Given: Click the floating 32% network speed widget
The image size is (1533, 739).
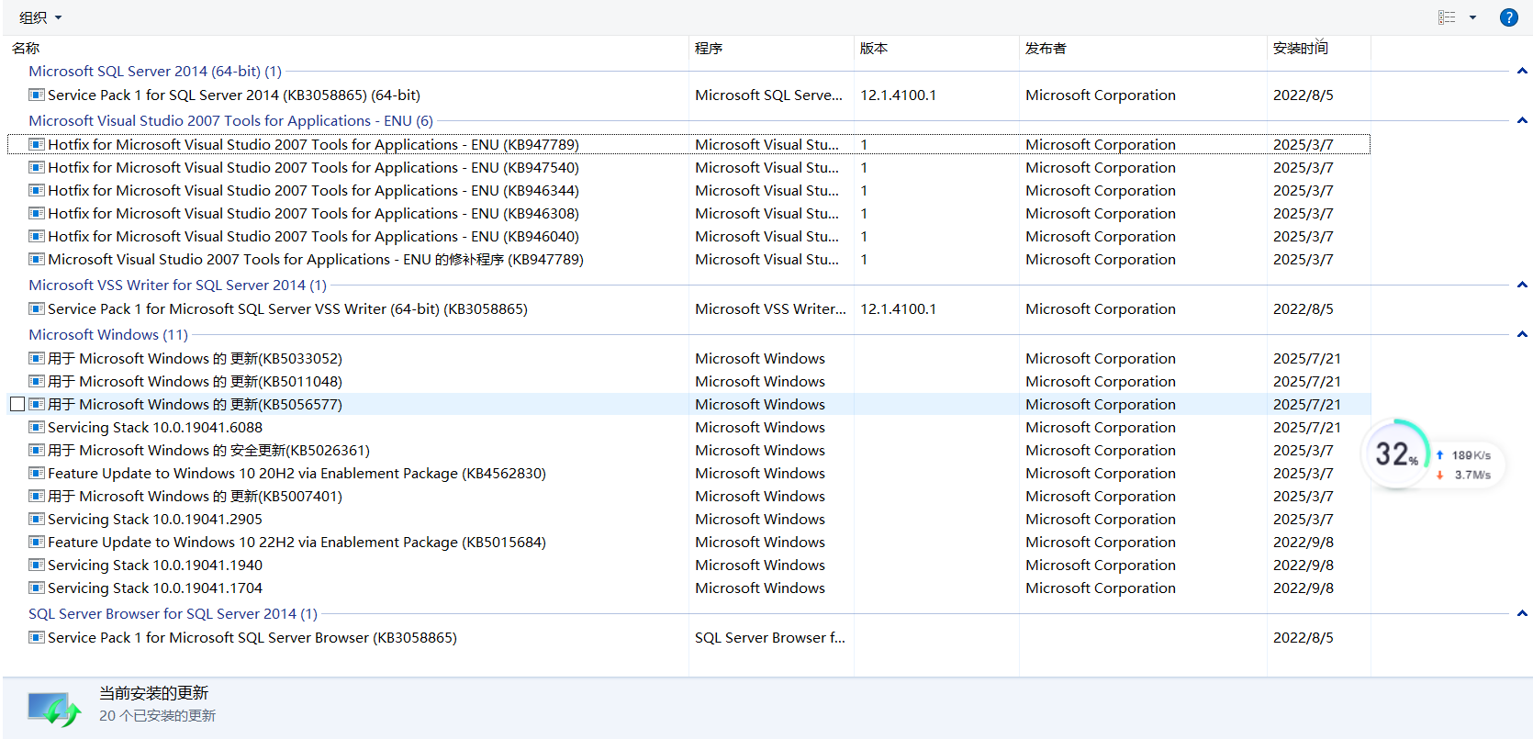Looking at the screenshot, I should [x=1396, y=453].
